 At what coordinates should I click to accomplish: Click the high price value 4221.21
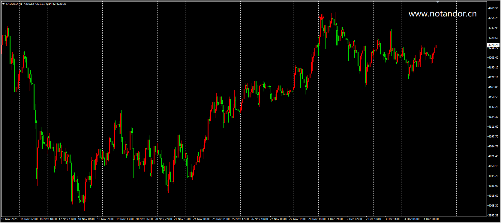click(40, 4)
